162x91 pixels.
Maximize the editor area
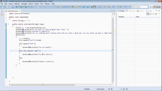pyautogui.click(x=114, y=11)
